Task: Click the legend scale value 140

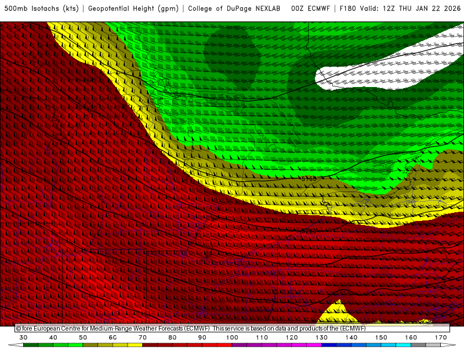Action: click(x=351, y=338)
